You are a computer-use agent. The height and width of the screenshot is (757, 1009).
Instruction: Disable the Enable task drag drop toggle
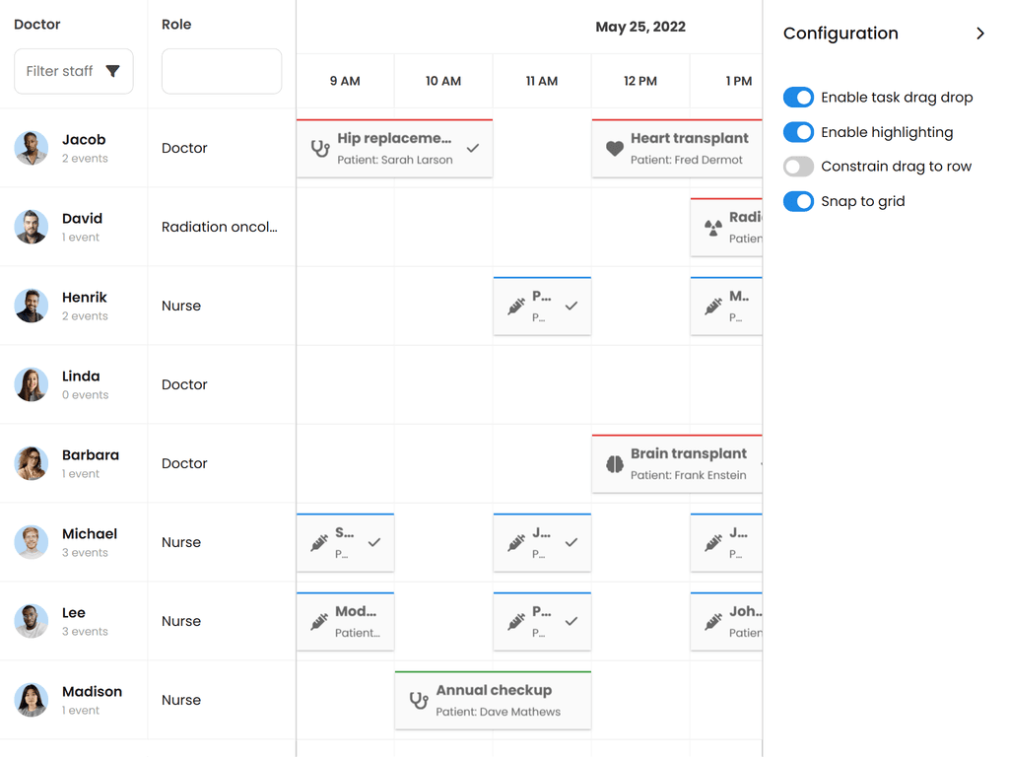point(798,98)
